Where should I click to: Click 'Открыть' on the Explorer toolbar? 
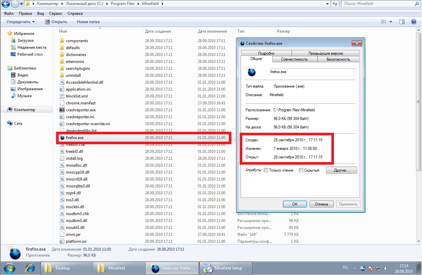56,22
